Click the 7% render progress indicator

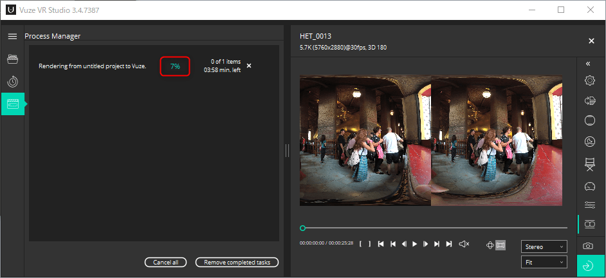point(175,66)
